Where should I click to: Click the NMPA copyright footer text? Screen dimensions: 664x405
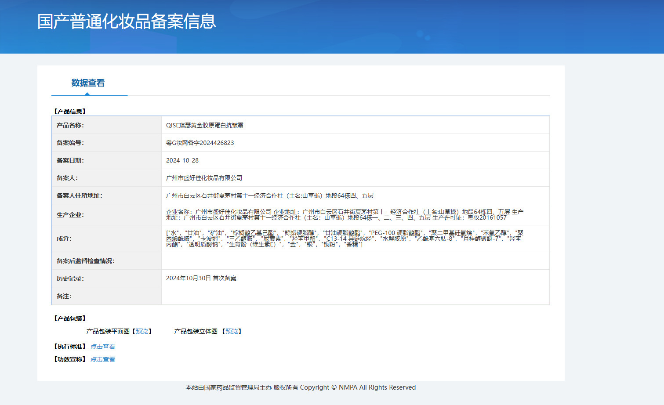tap(301, 387)
